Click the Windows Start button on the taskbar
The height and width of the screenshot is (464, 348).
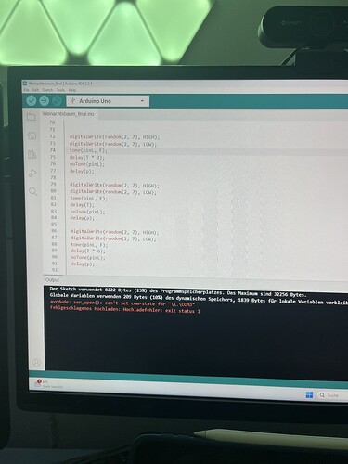309,395
